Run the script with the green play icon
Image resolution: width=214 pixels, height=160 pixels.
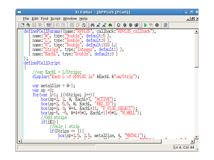tap(146, 25)
